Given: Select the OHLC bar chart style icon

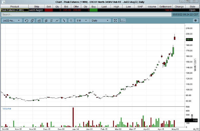Looking at the screenshot, I should coord(51,21).
